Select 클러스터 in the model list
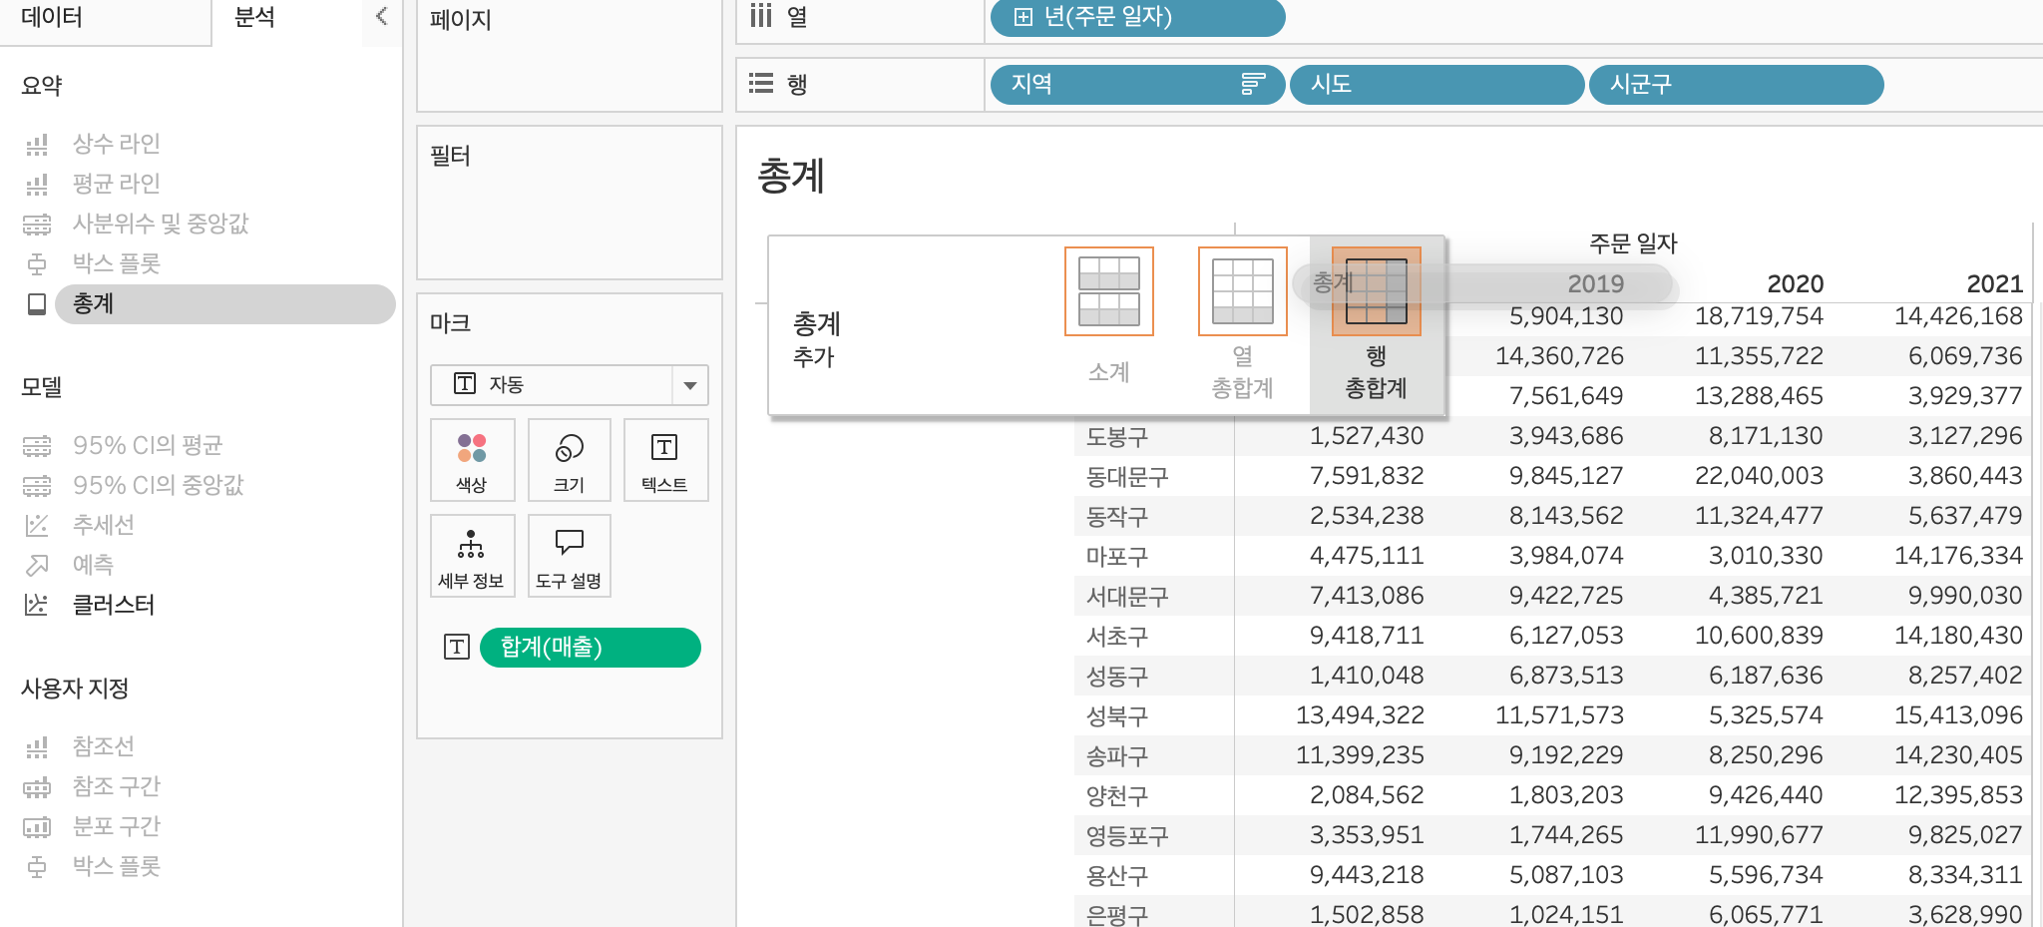This screenshot has width=2043, height=927. tap(114, 605)
